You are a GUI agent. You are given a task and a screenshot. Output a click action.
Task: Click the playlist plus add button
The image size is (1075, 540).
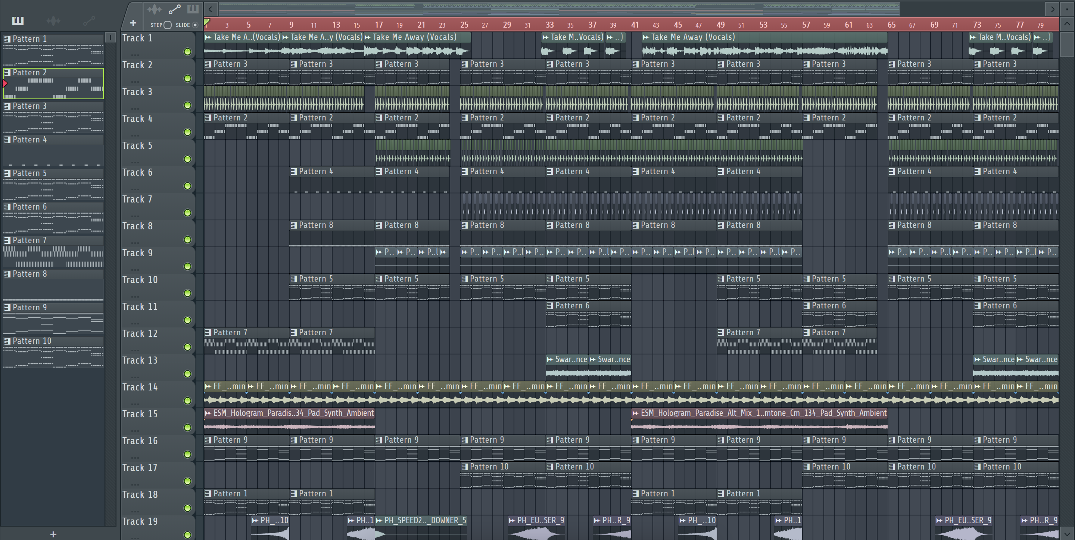(x=133, y=22)
